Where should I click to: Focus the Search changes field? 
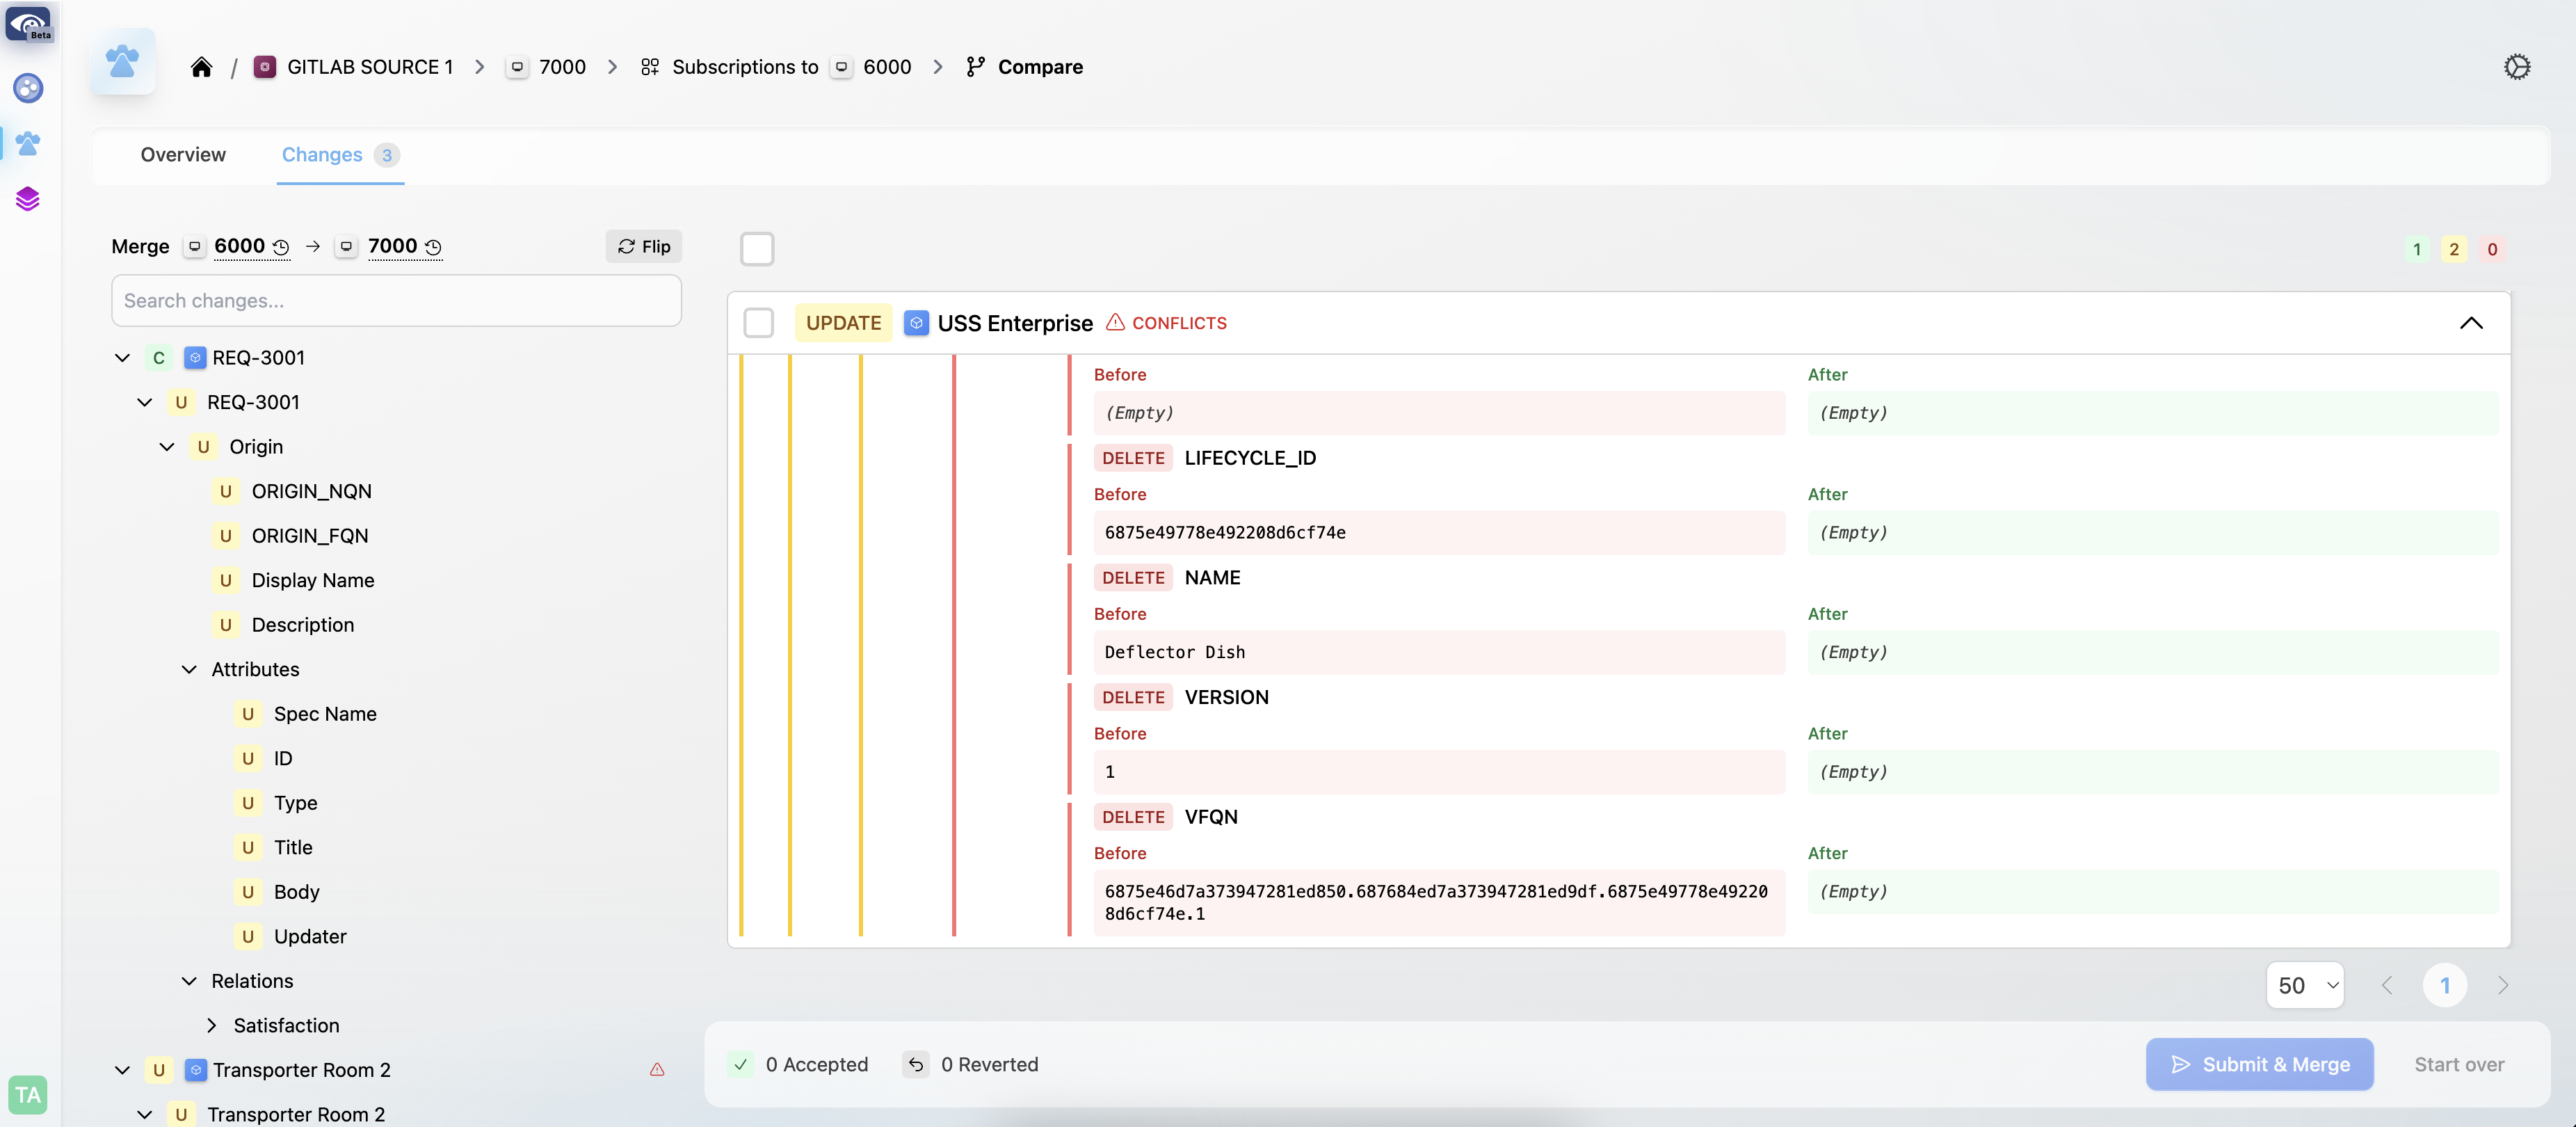point(396,301)
